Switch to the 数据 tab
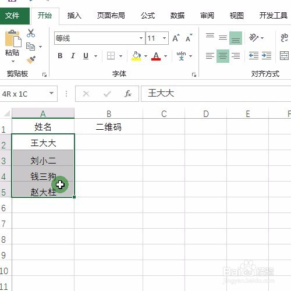Viewport: 291px width, 291px height. click(x=178, y=16)
